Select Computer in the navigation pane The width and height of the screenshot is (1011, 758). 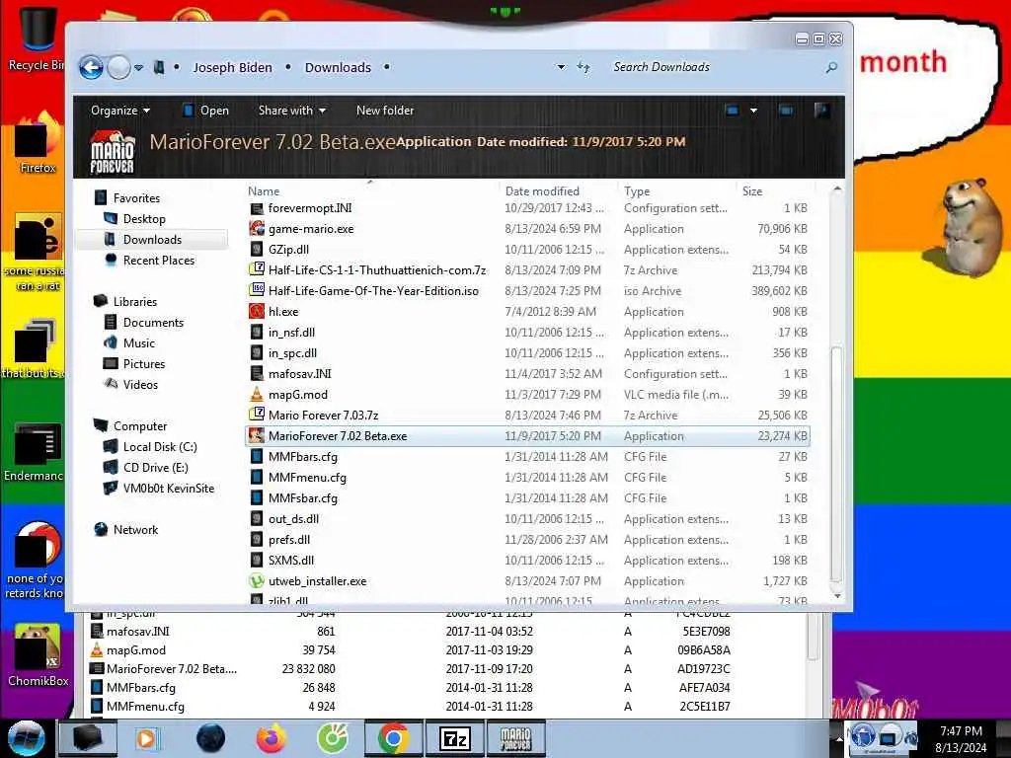[x=140, y=426]
